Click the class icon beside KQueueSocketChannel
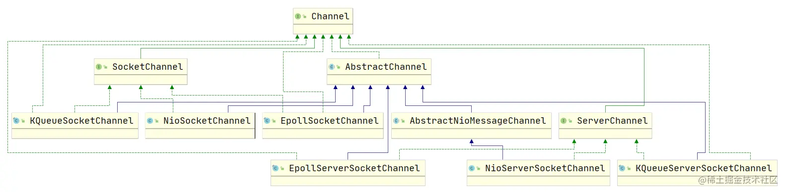This screenshot has height=192, width=785. pos(16,121)
